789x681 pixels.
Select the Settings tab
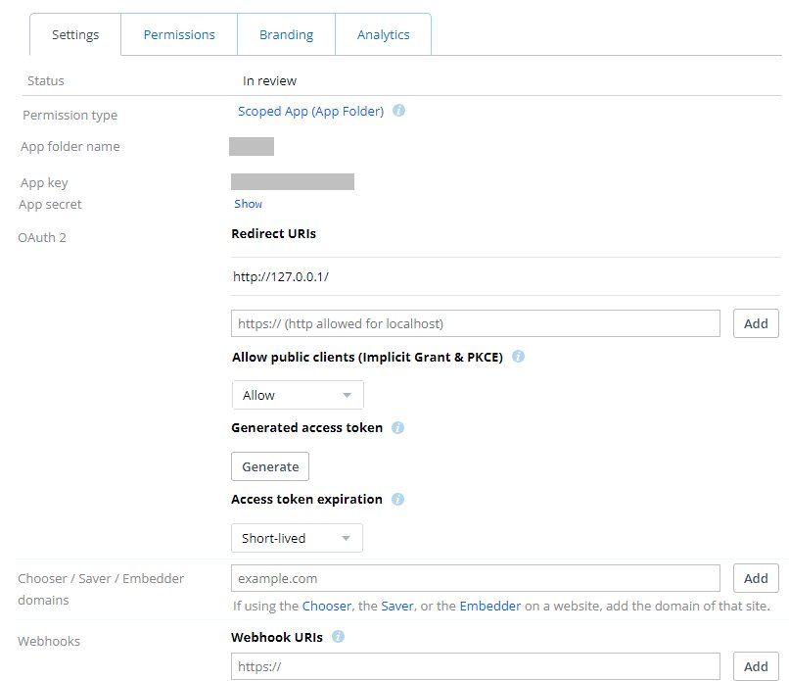[x=75, y=34]
